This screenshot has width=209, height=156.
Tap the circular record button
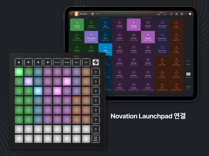pos(182,14)
